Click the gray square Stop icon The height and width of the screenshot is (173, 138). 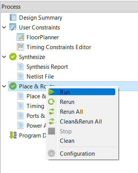tap(52, 131)
